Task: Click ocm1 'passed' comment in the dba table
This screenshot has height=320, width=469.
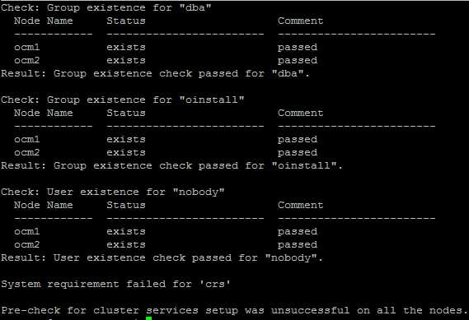Action: (298, 48)
